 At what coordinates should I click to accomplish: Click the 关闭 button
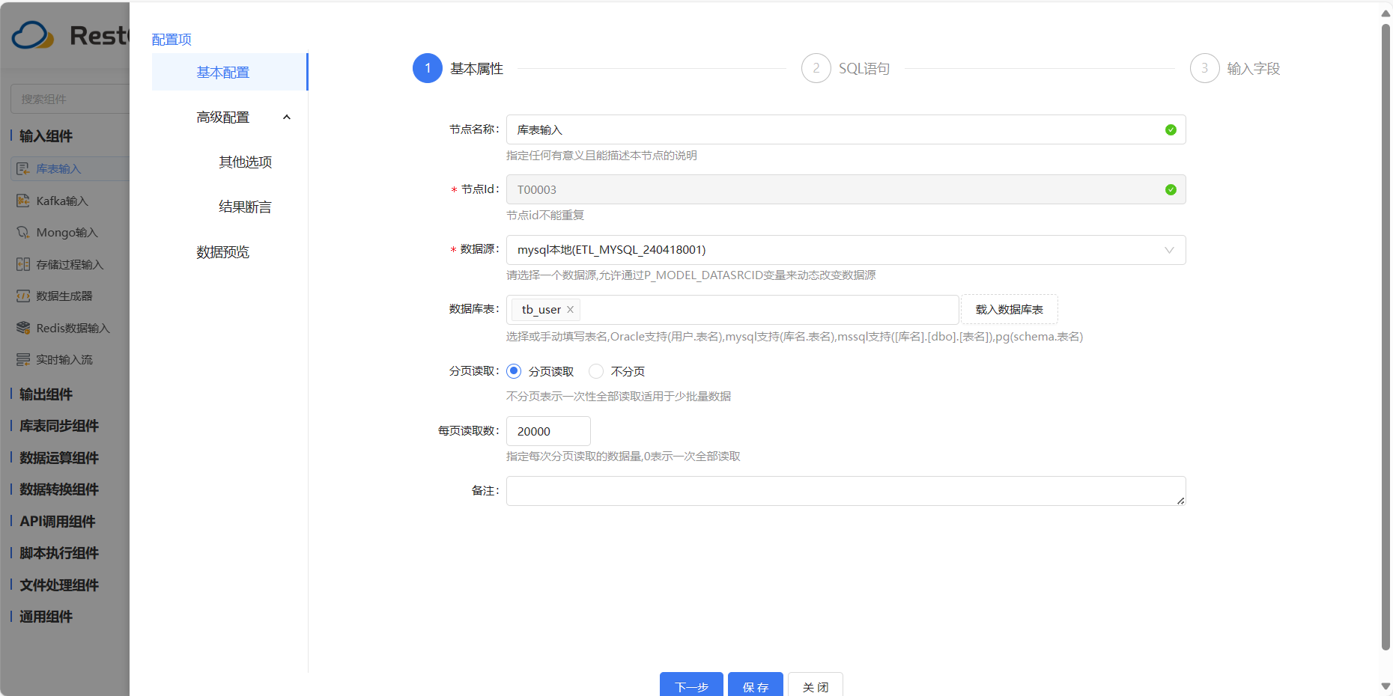(x=816, y=685)
